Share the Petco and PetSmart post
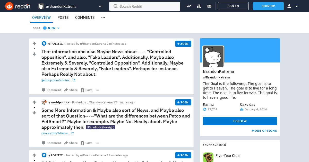 pyautogui.click(x=71, y=143)
